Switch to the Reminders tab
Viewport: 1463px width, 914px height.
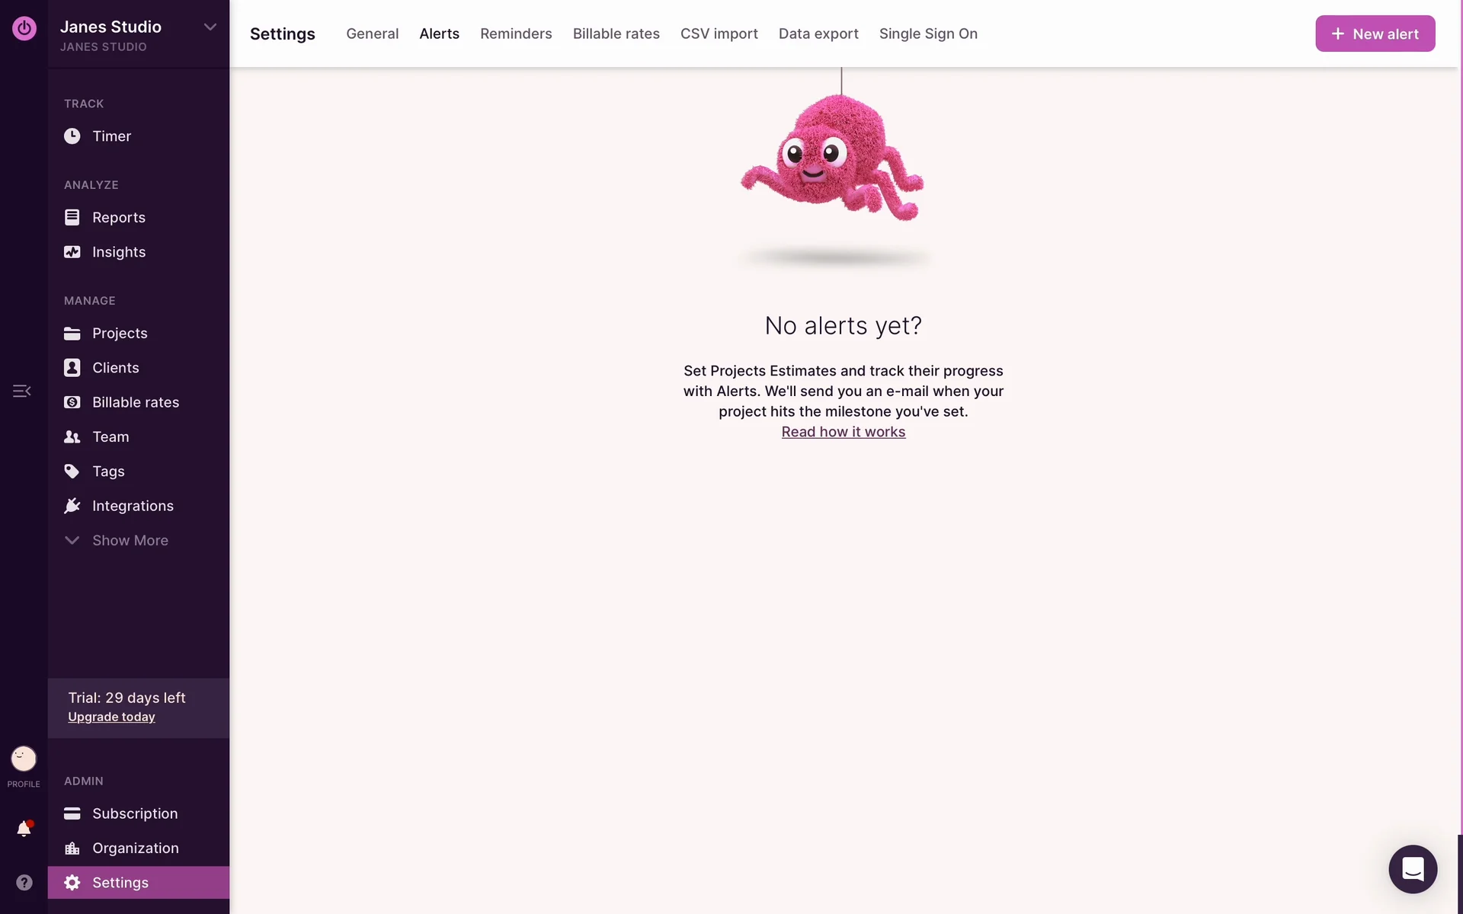(x=516, y=34)
